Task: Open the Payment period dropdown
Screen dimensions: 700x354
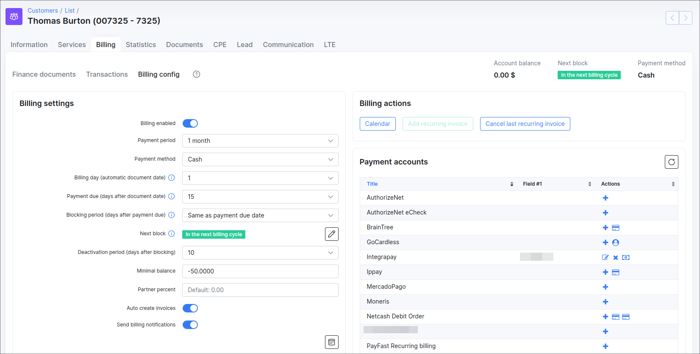Action: pyautogui.click(x=260, y=141)
